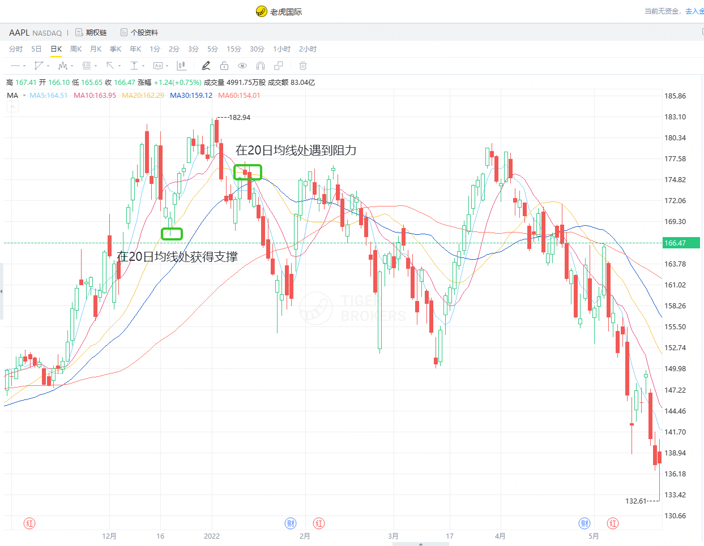Viewport: 704px width, 546px height.
Task: Select the annotation text 在20日均线处获得支撑
Action: click(x=177, y=256)
